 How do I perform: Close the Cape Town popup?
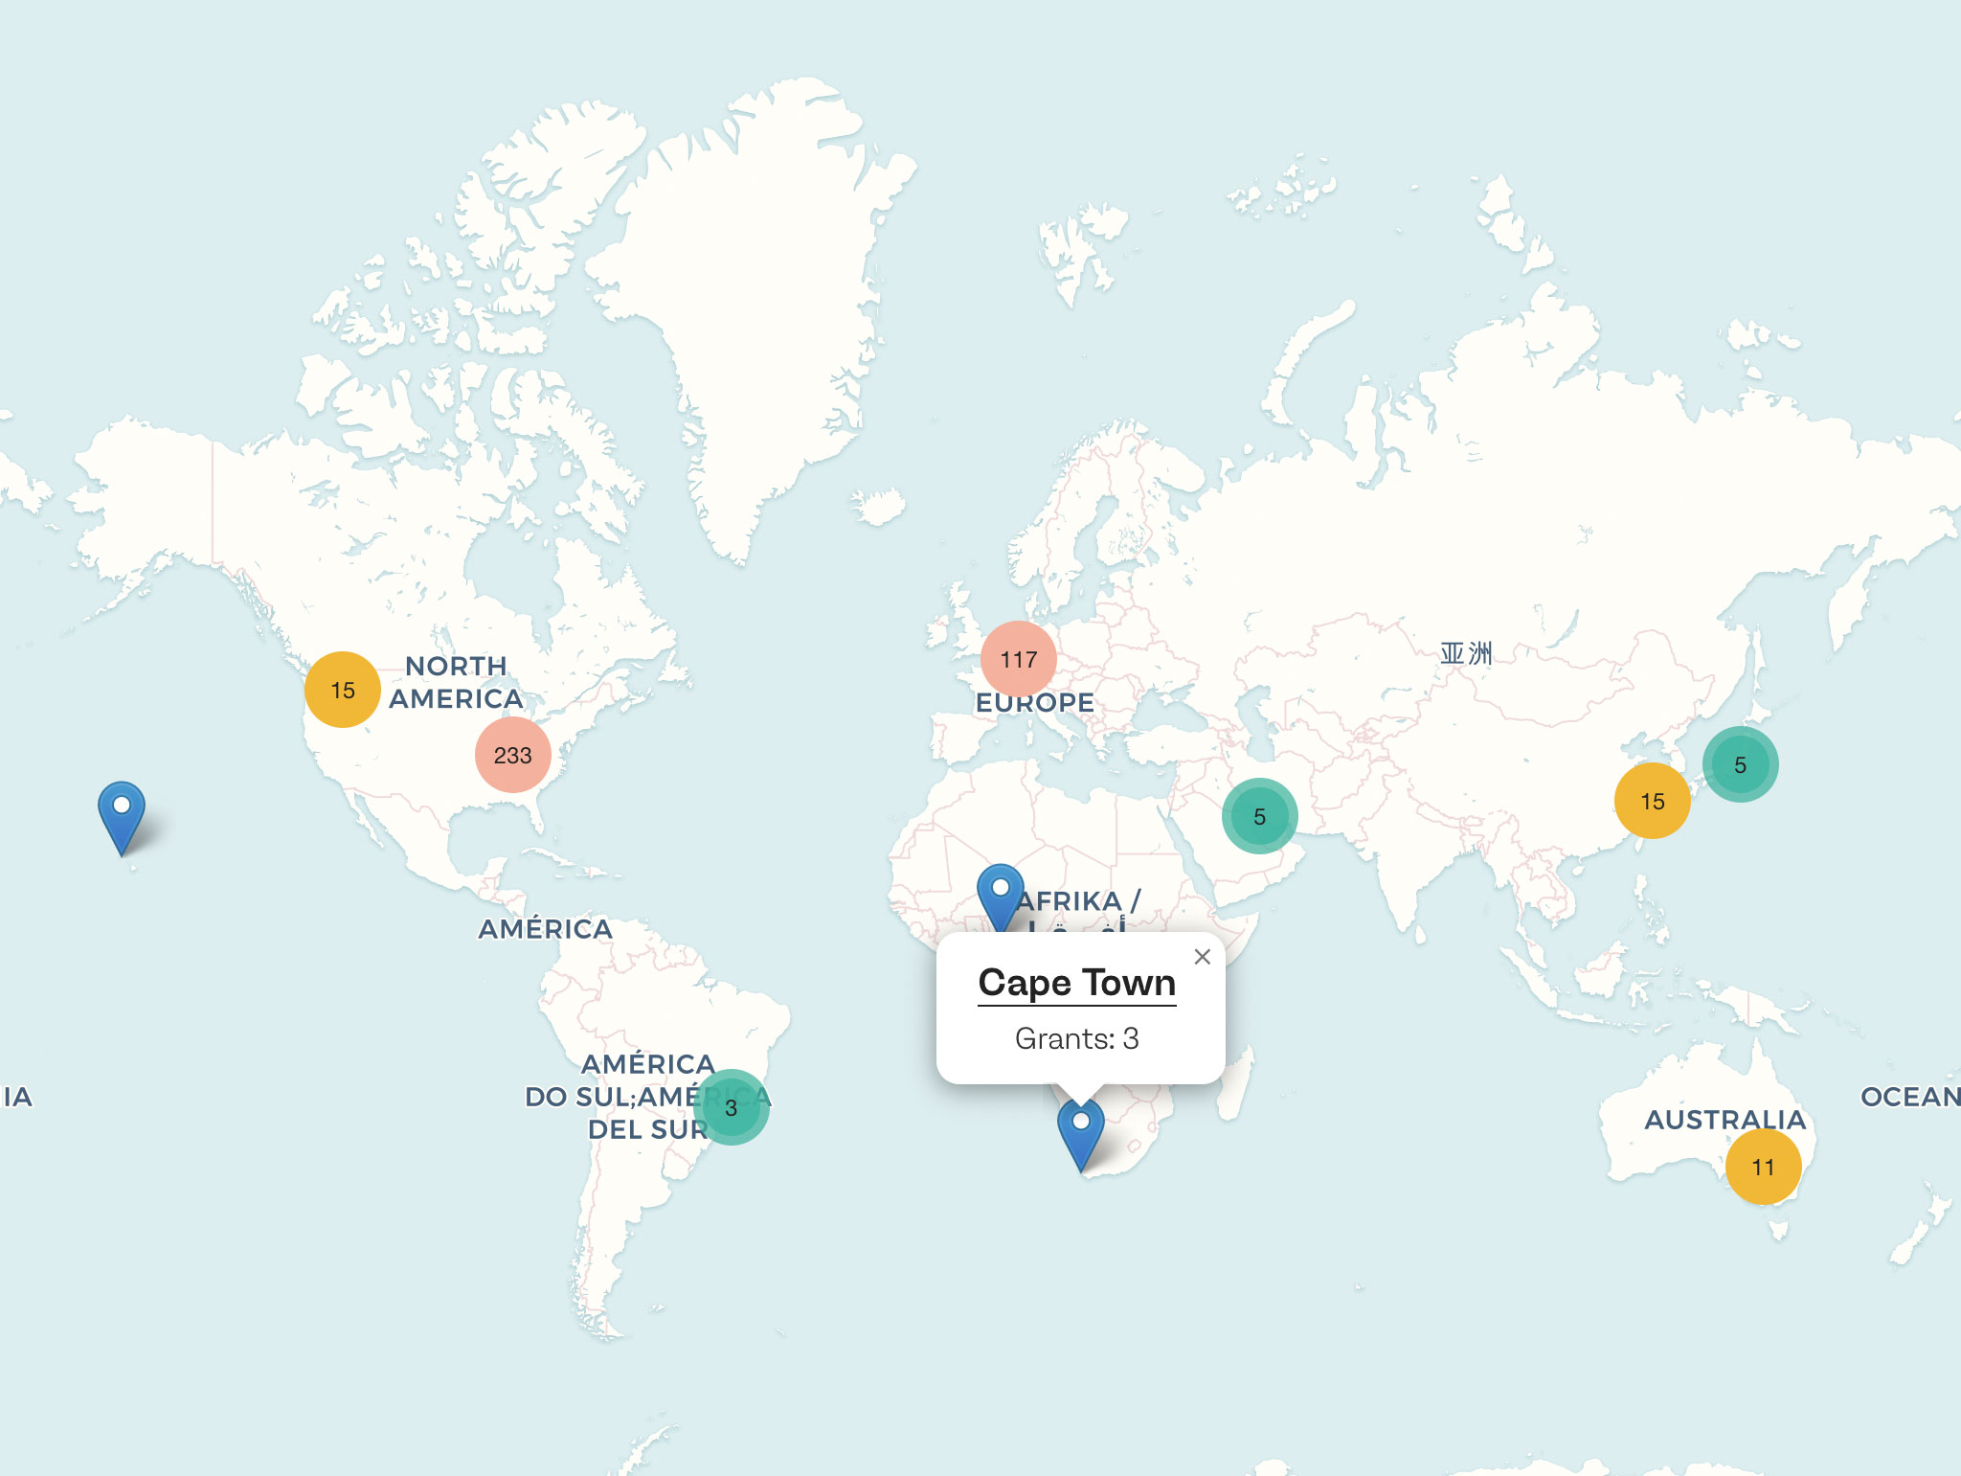[1203, 956]
